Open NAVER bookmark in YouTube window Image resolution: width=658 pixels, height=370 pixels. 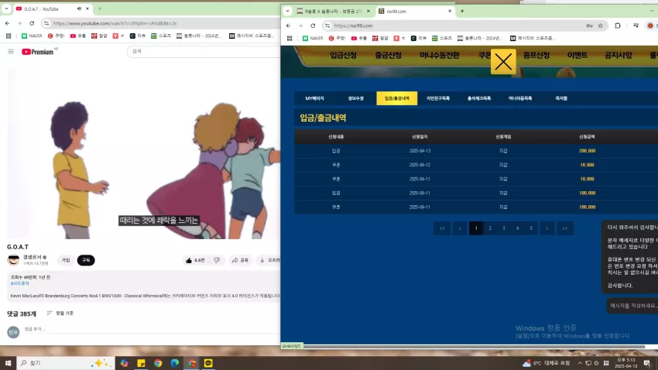[x=32, y=36]
